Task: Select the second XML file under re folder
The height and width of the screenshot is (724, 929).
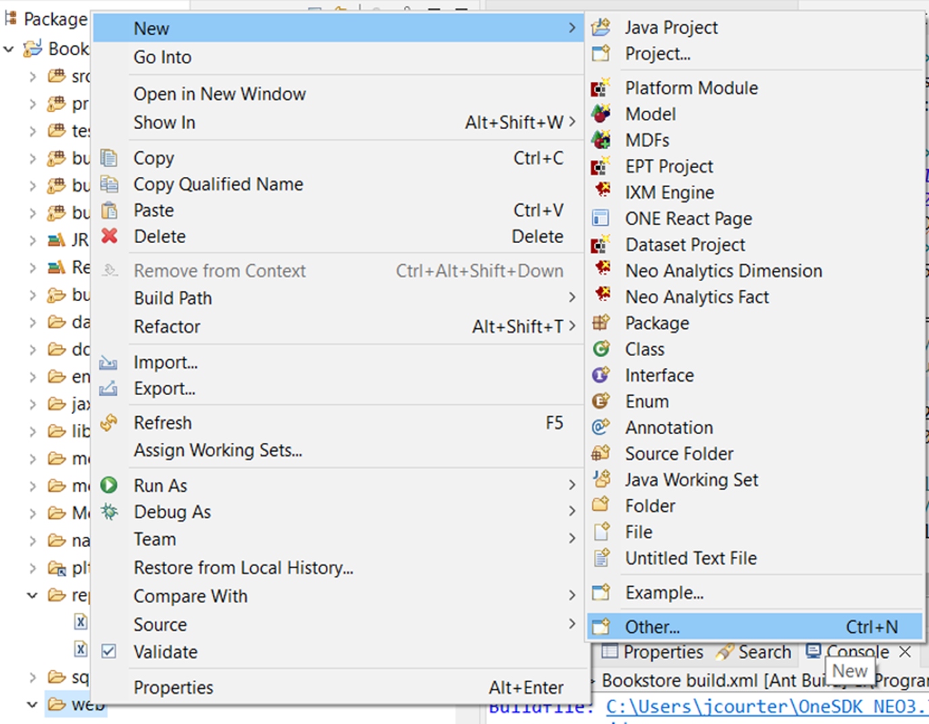Action: 80,649
